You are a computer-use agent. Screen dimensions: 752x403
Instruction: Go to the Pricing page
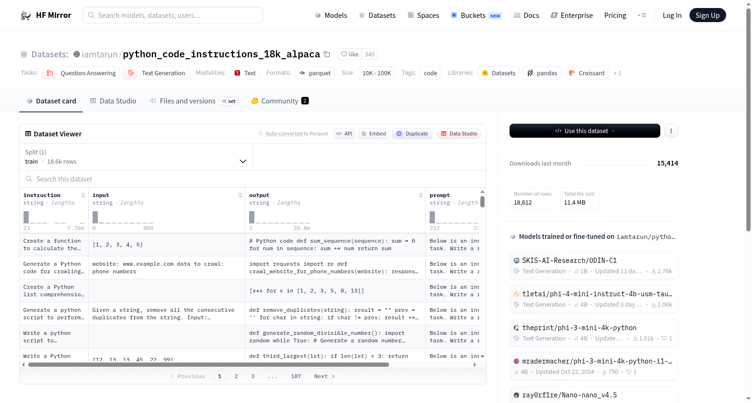coord(615,15)
